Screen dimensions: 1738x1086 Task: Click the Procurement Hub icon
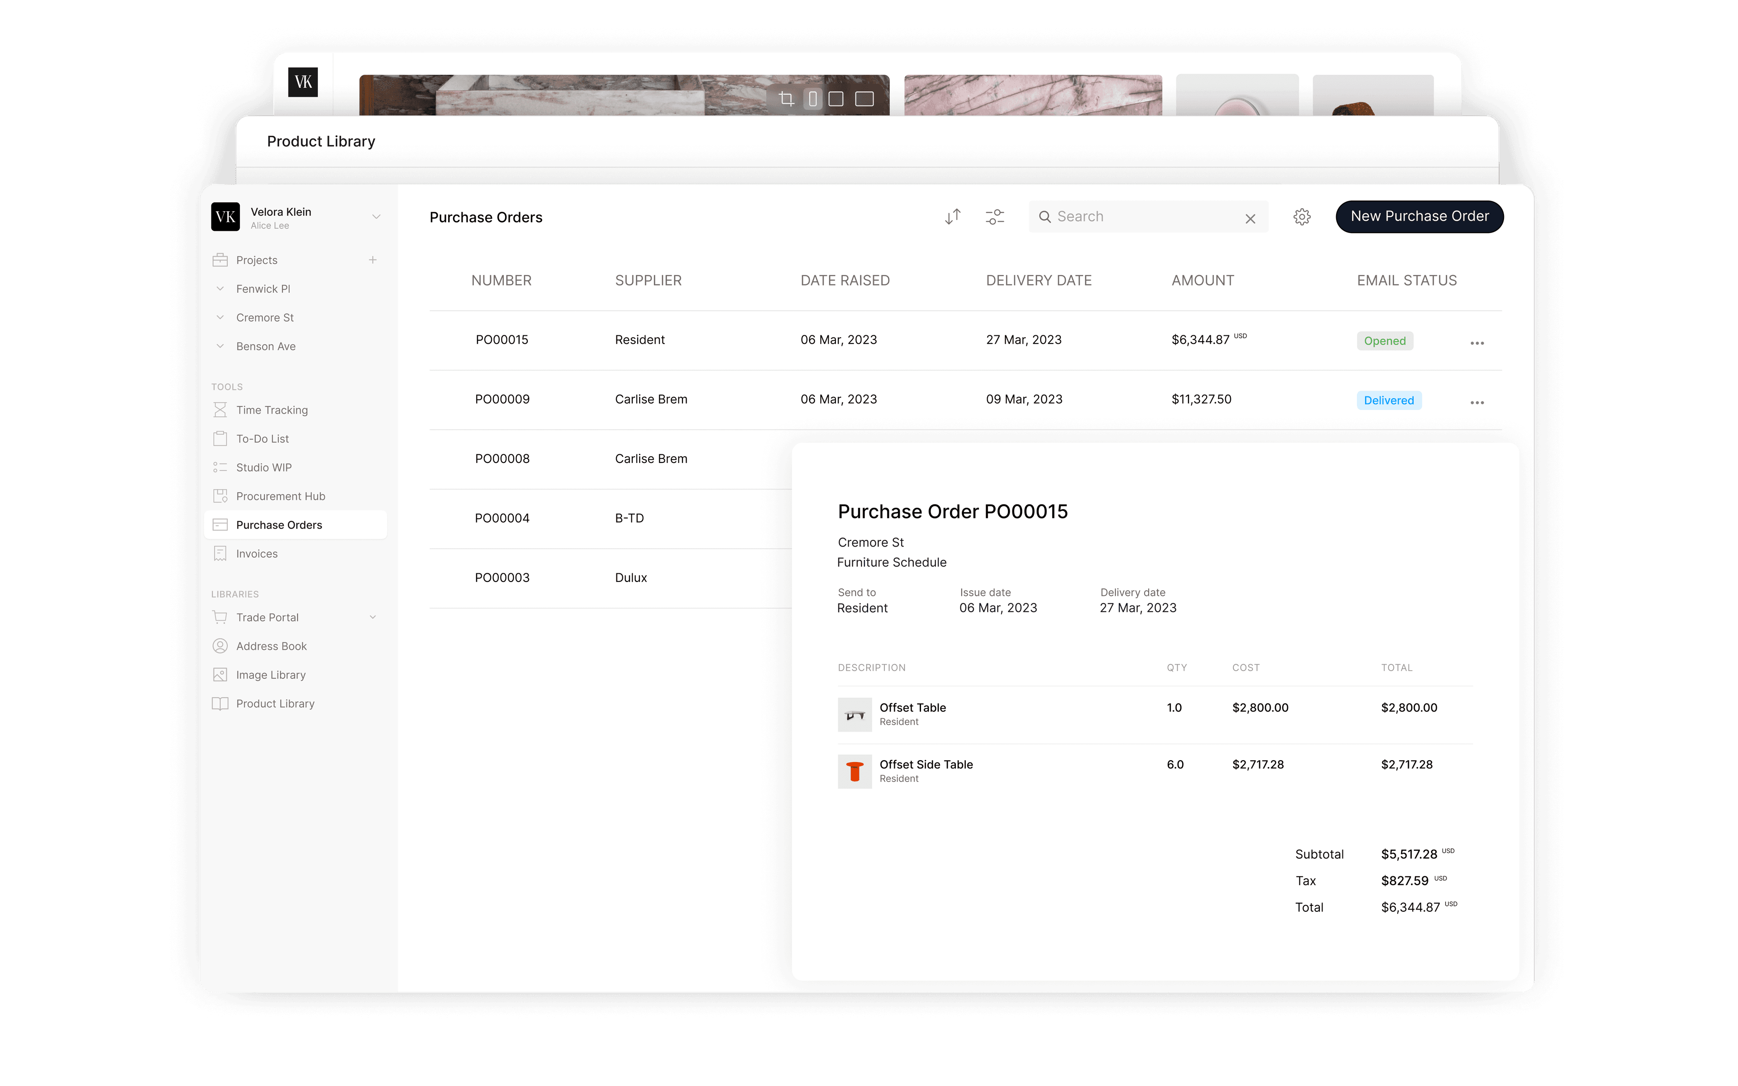[x=220, y=496]
